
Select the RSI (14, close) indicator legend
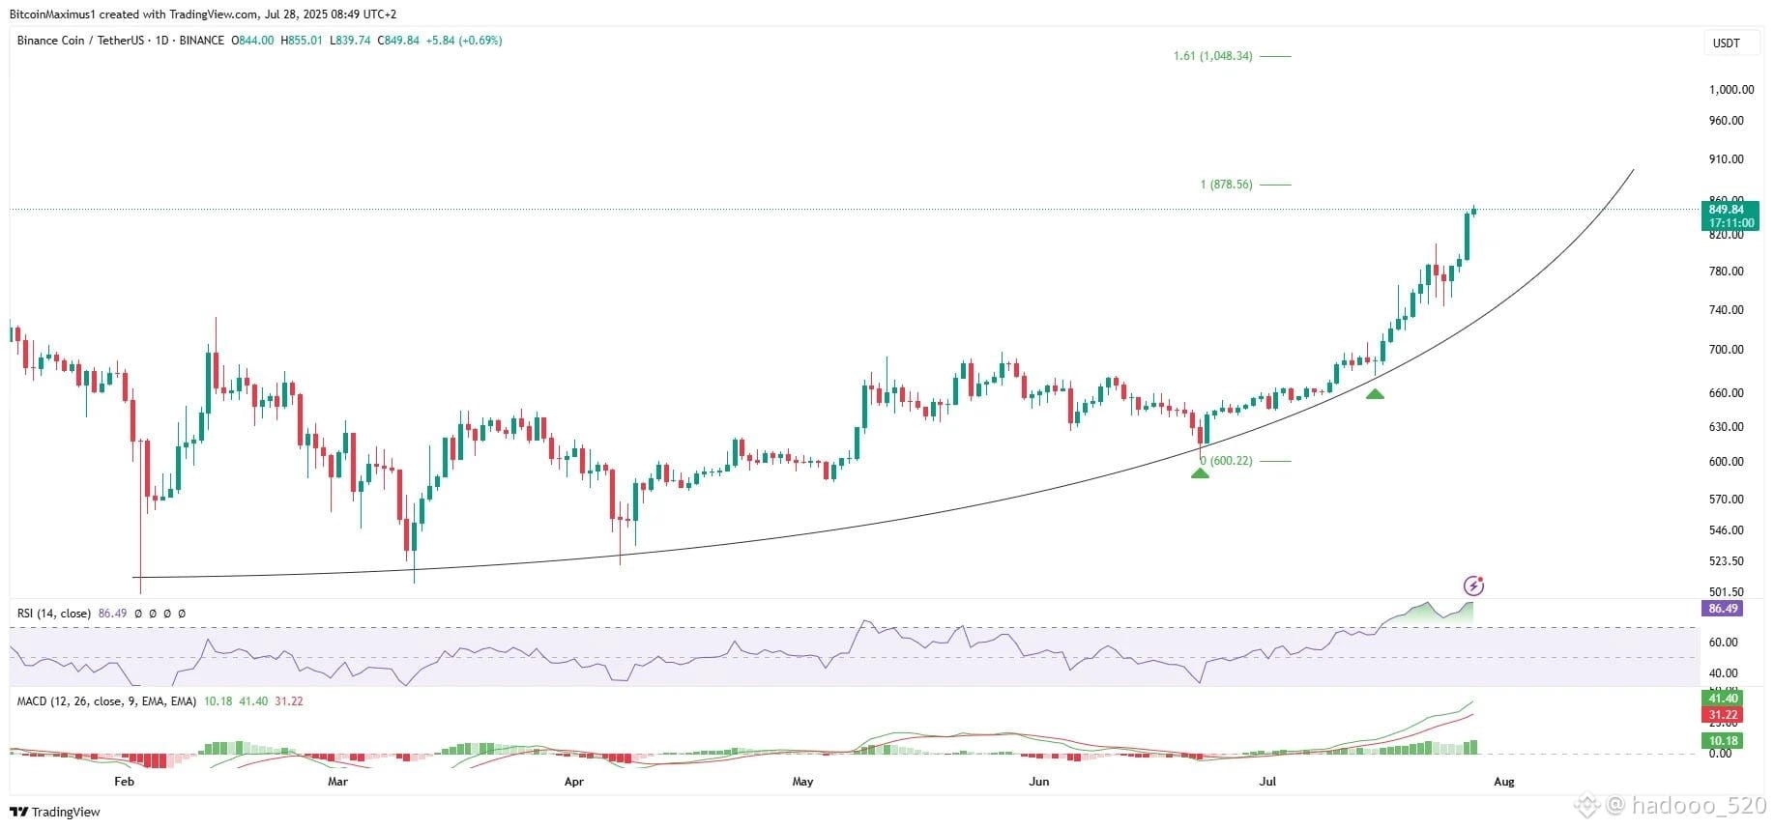click(x=54, y=614)
